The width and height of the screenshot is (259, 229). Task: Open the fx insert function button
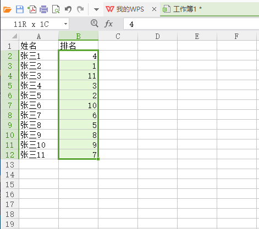pyautogui.click(x=108, y=24)
